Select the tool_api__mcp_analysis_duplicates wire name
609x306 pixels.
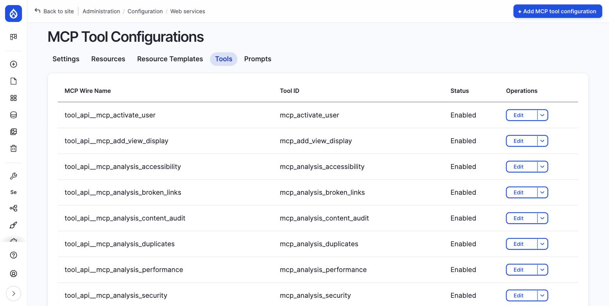pyautogui.click(x=120, y=244)
